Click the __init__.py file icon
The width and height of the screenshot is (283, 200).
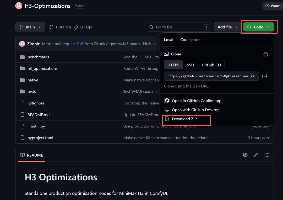[x=22, y=126]
